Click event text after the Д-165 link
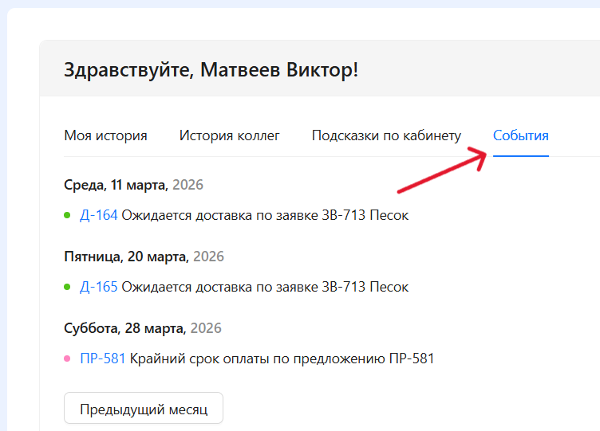The height and width of the screenshot is (431, 600). click(x=265, y=287)
